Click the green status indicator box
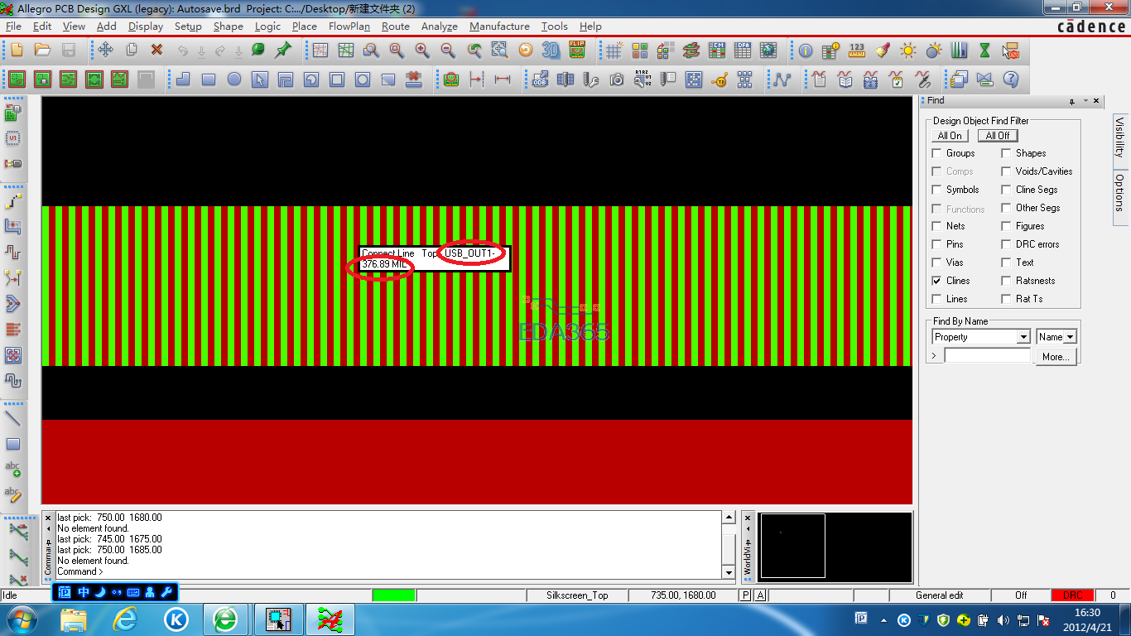 coord(394,595)
